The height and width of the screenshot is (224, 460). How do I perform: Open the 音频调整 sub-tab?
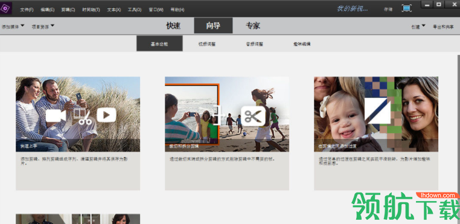pyautogui.click(x=254, y=44)
